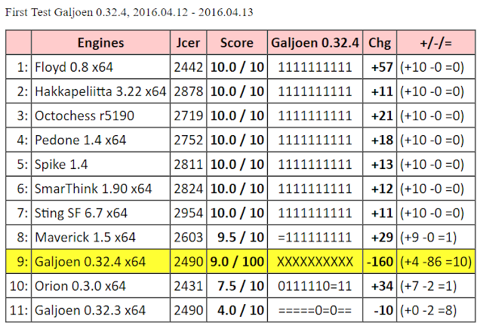Click the Jcer rating 2824

point(188,189)
